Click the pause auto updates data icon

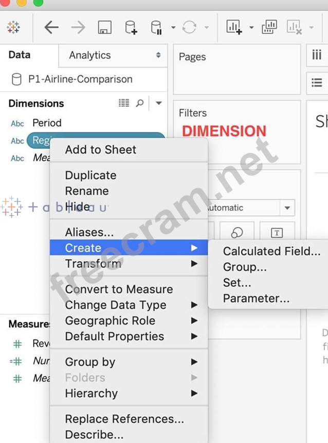(x=157, y=27)
